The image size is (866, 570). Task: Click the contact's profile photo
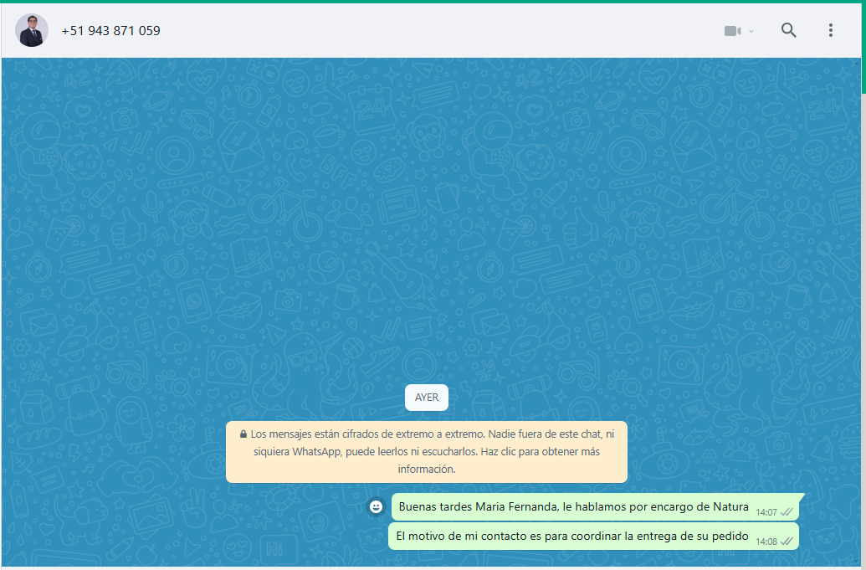(32, 30)
